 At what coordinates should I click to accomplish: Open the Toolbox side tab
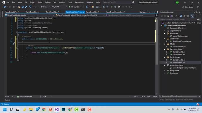pyautogui.click(x=2, y=14)
